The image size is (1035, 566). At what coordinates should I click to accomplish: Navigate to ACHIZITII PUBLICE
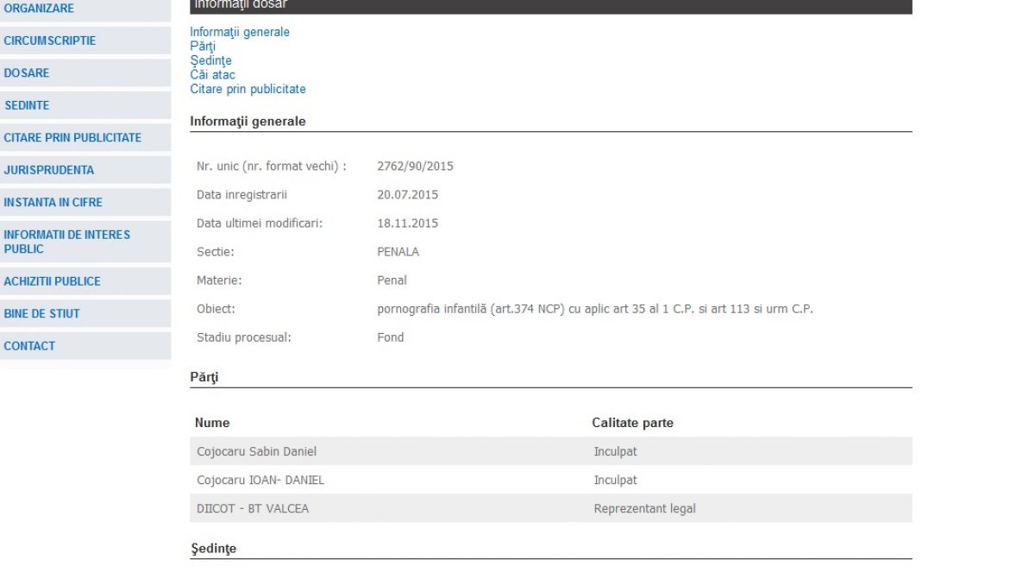pos(53,281)
